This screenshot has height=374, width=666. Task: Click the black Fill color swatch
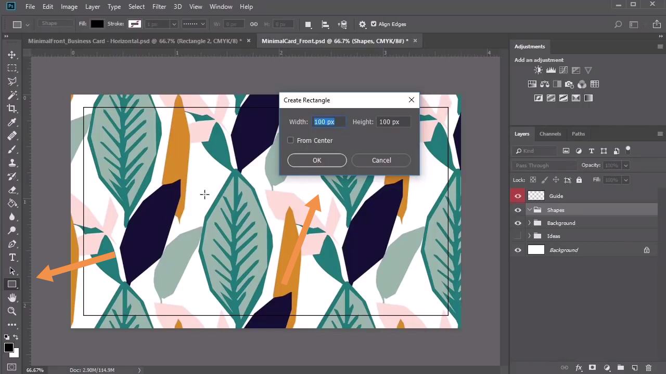tap(97, 24)
